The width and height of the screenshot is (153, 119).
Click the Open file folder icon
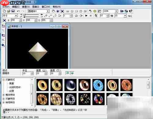click(x=9, y=11)
